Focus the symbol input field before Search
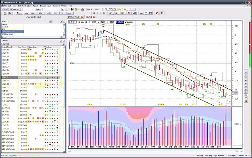The width and height of the screenshot is (252, 158). tap(29, 9)
